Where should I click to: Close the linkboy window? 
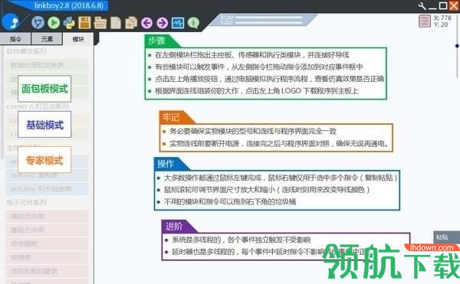(x=454, y=5)
